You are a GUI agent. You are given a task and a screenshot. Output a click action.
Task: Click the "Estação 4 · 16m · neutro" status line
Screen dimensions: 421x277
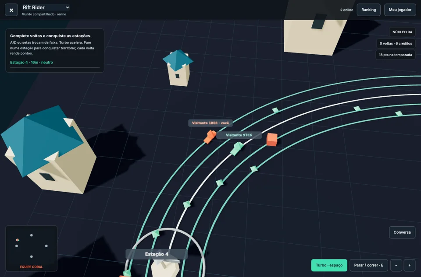[32, 63]
